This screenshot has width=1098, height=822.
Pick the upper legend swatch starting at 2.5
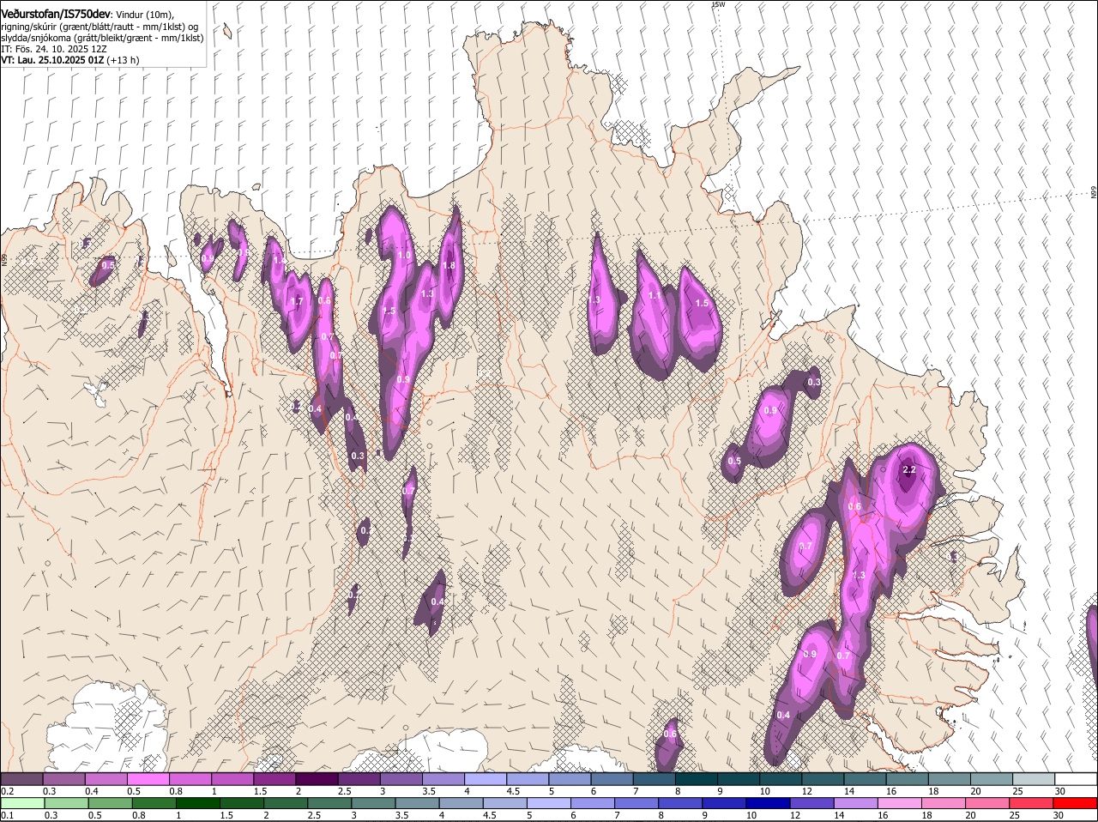(x=359, y=778)
